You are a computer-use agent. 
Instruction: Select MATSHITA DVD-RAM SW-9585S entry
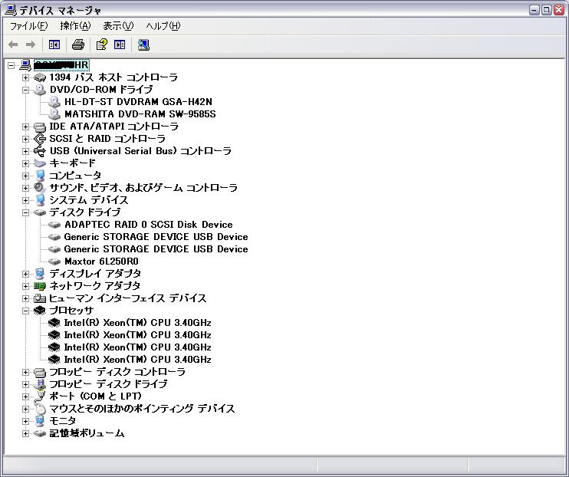click(140, 114)
